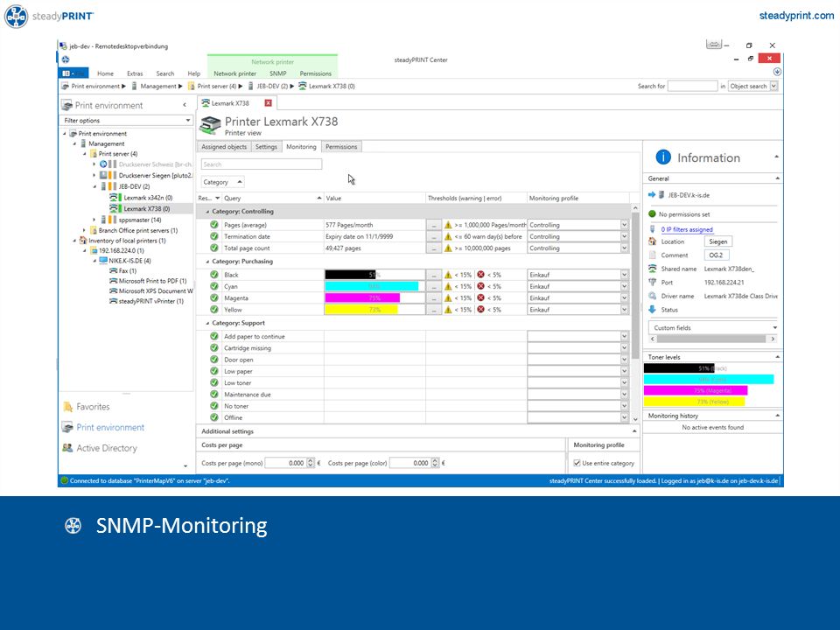Expand the Druckserver Siegen tree node
The height and width of the screenshot is (630, 840).
point(94,175)
